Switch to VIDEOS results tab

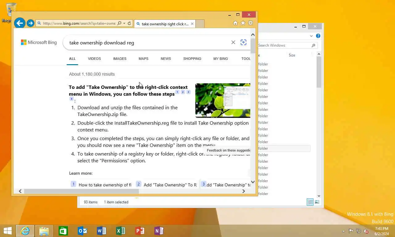[94, 59]
